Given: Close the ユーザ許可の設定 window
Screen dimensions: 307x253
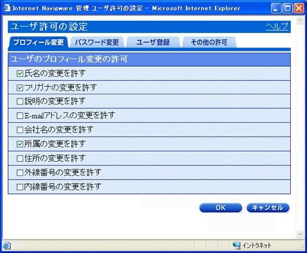Looking at the screenshot, I should click(x=299, y=9).
